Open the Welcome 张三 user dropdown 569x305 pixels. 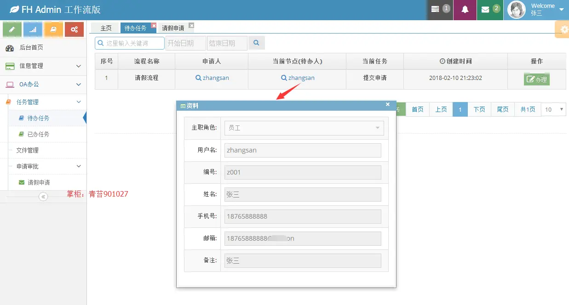tap(536, 10)
